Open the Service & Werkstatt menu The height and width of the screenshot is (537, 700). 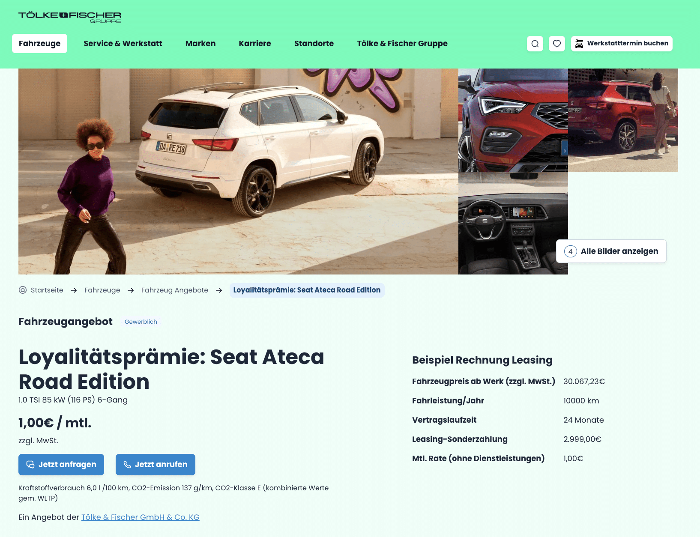pyautogui.click(x=123, y=44)
